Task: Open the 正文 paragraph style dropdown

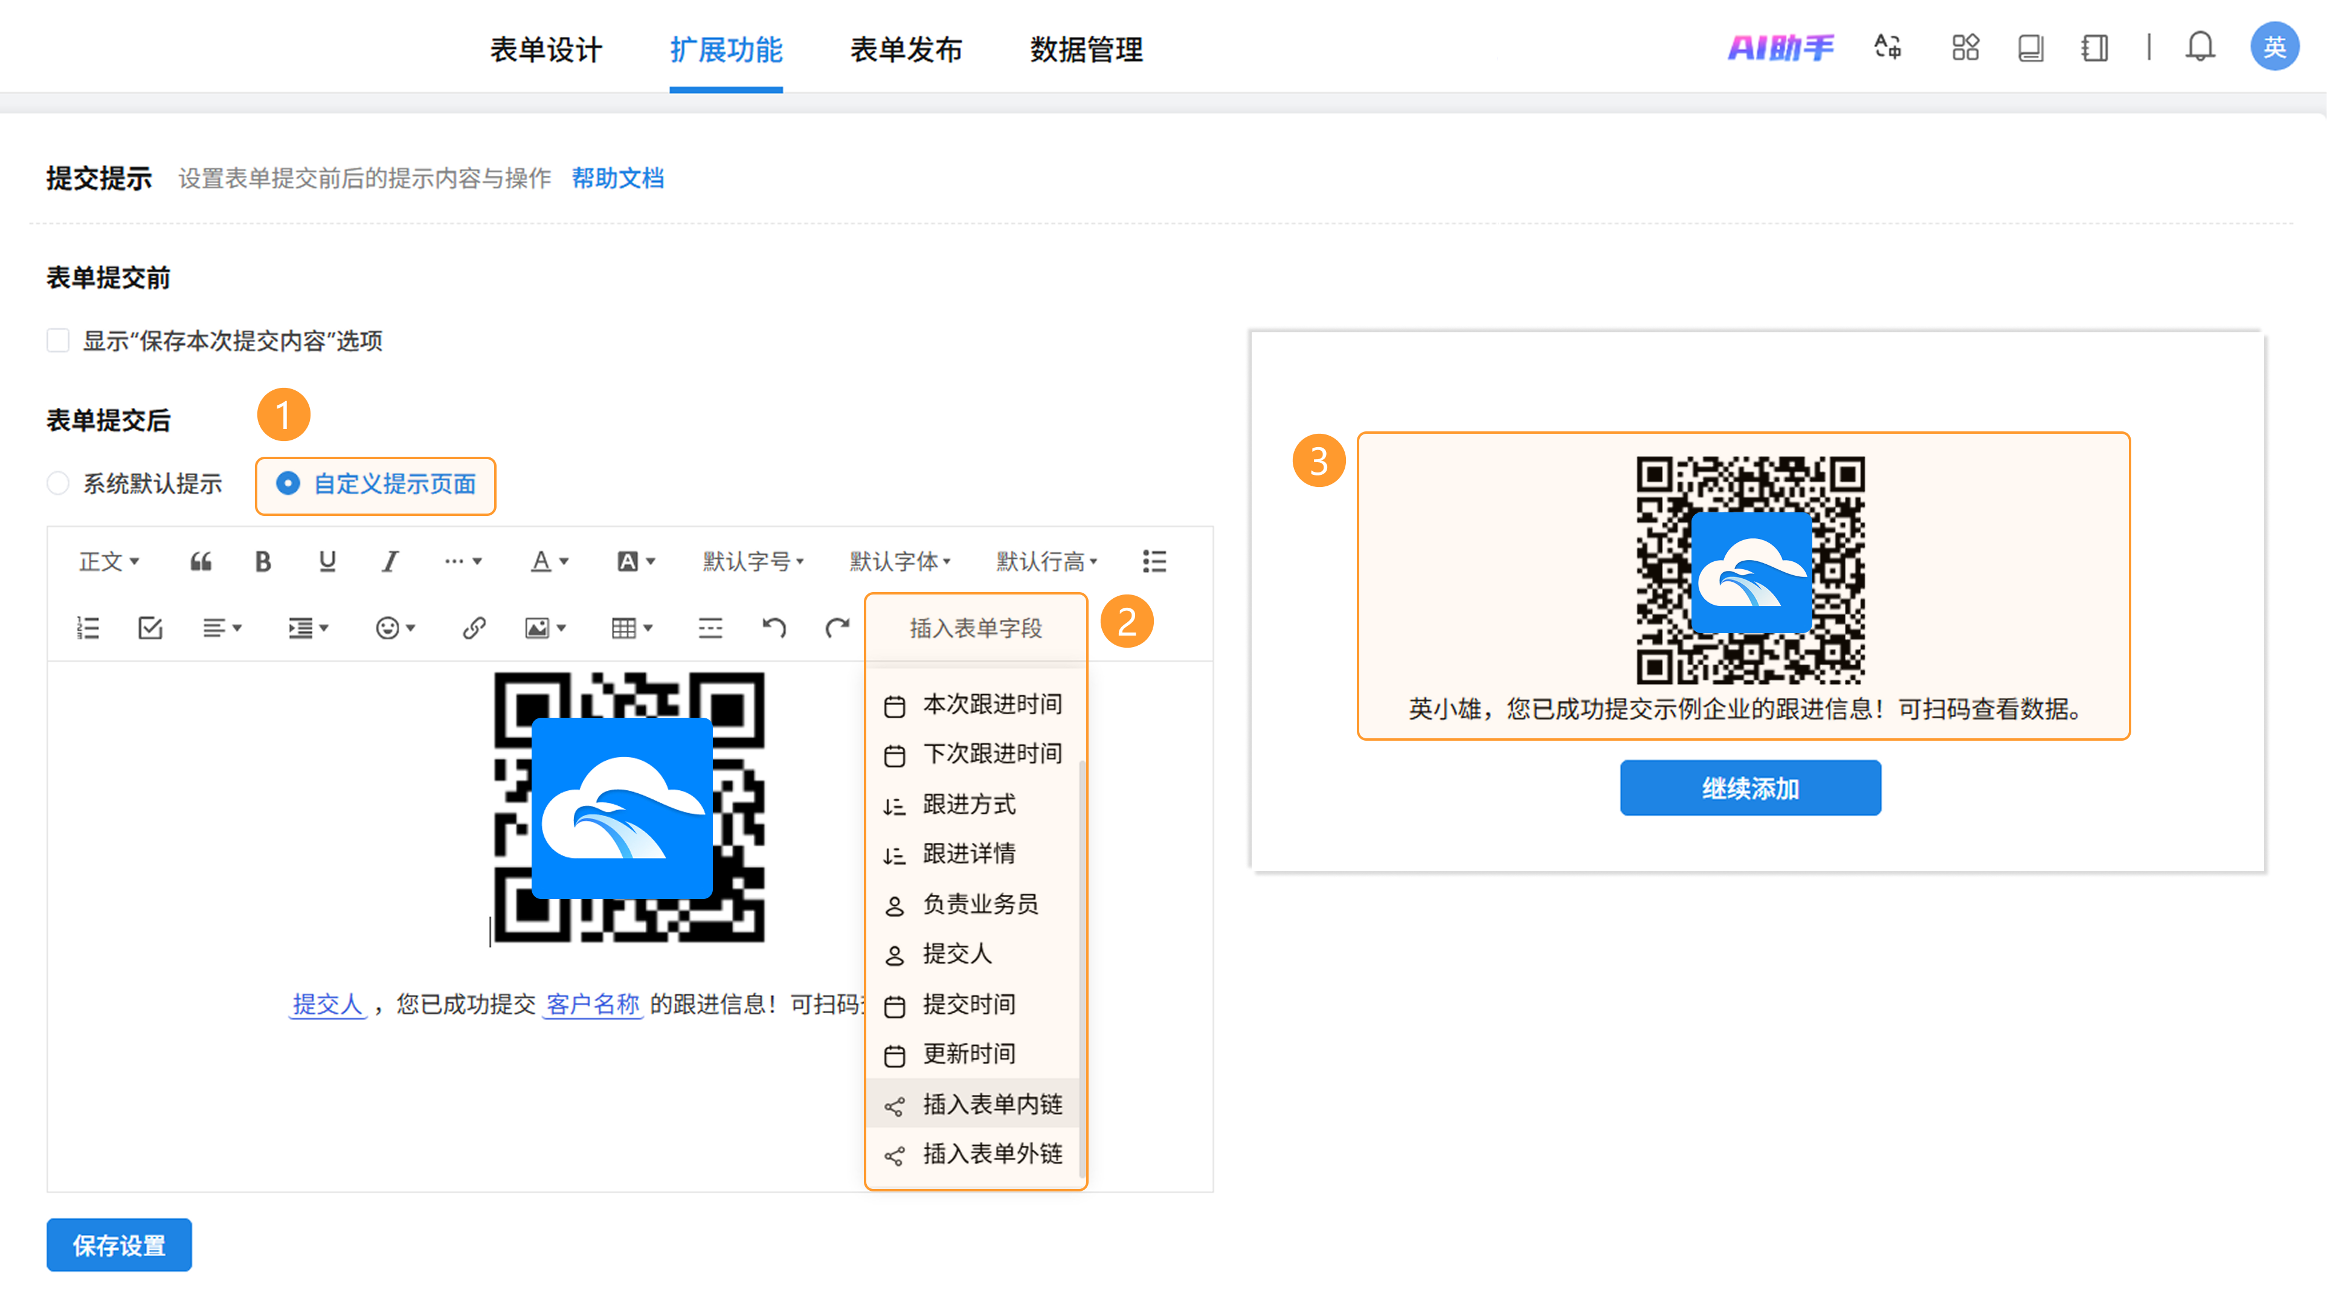Action: [108, 561]
